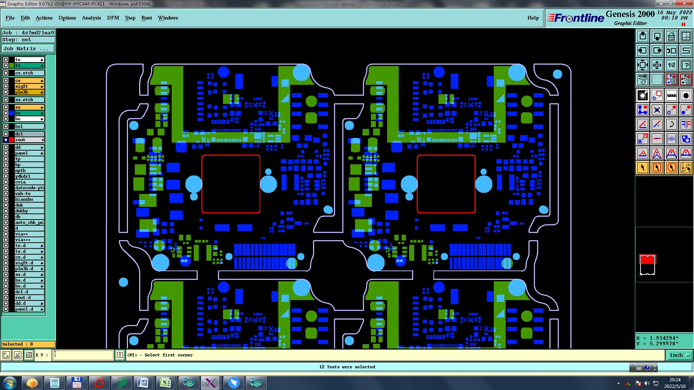Image resolution: width=694 pixels, height=390 pixels.
Task: Click the question mark query icon
Action: pos(686,65)
